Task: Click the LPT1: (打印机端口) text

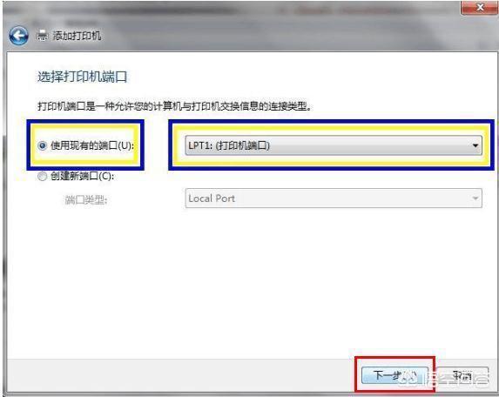Action: coord(229,145)
